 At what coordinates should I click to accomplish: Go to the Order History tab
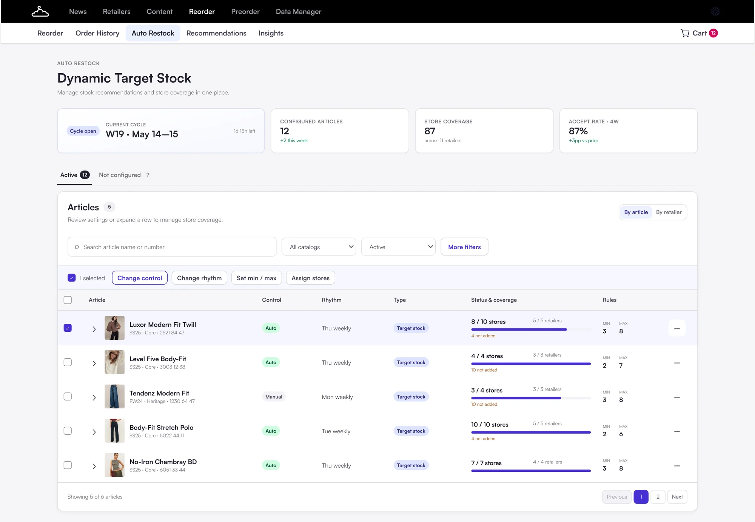(97, 33)
